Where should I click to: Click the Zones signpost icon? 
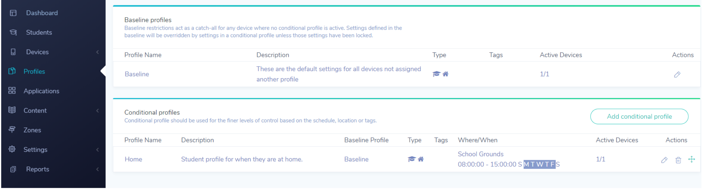click(x=12, y=129)
